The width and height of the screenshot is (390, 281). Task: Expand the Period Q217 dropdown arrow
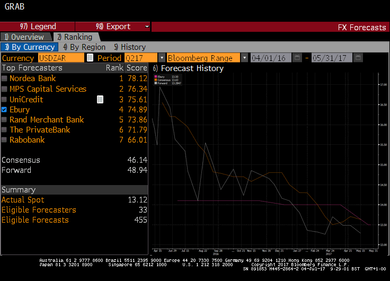click(x=162, y=58)
